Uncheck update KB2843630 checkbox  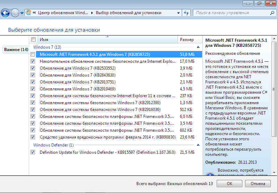pos(33,75)
